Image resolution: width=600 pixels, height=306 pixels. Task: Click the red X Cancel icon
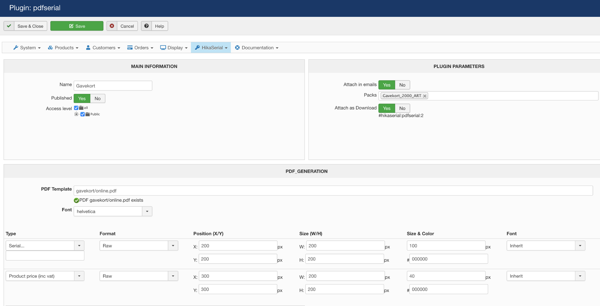coord(112,26)
